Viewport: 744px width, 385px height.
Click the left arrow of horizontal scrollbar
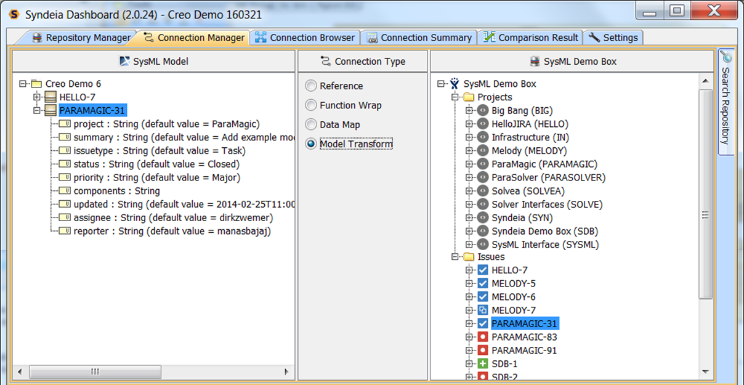pos(20,372)
